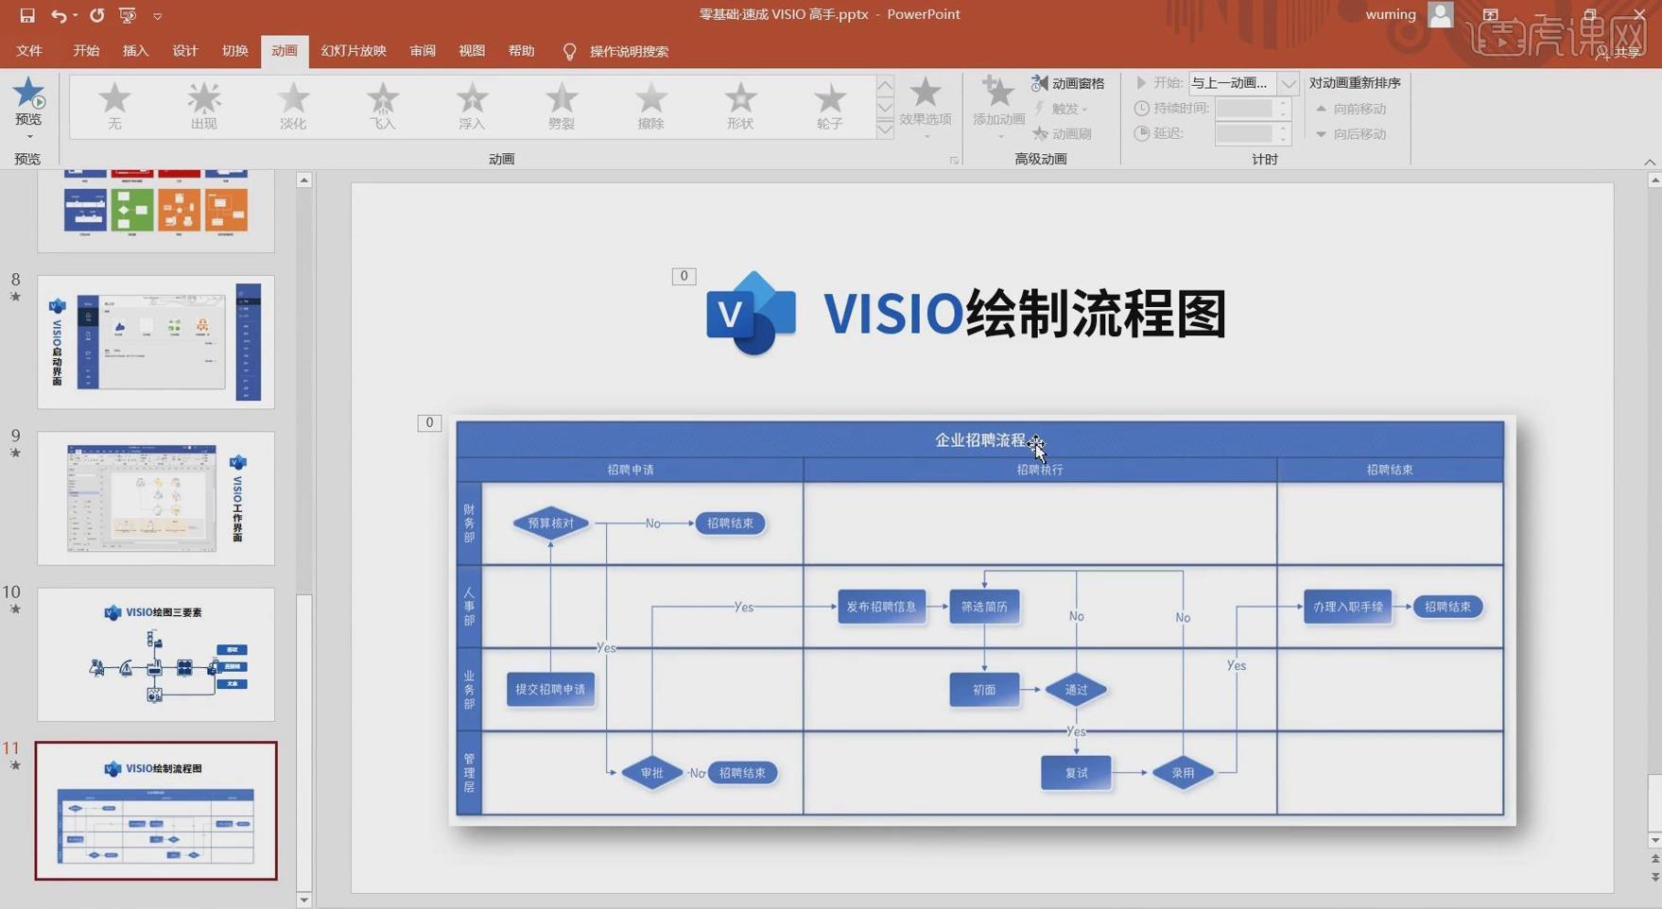Select the Shape (形状) animation effect
This screenshot has height=909, width=1662.
(740, 106)
